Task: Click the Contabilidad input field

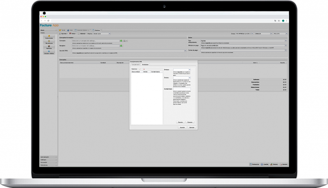Action: 182,89
